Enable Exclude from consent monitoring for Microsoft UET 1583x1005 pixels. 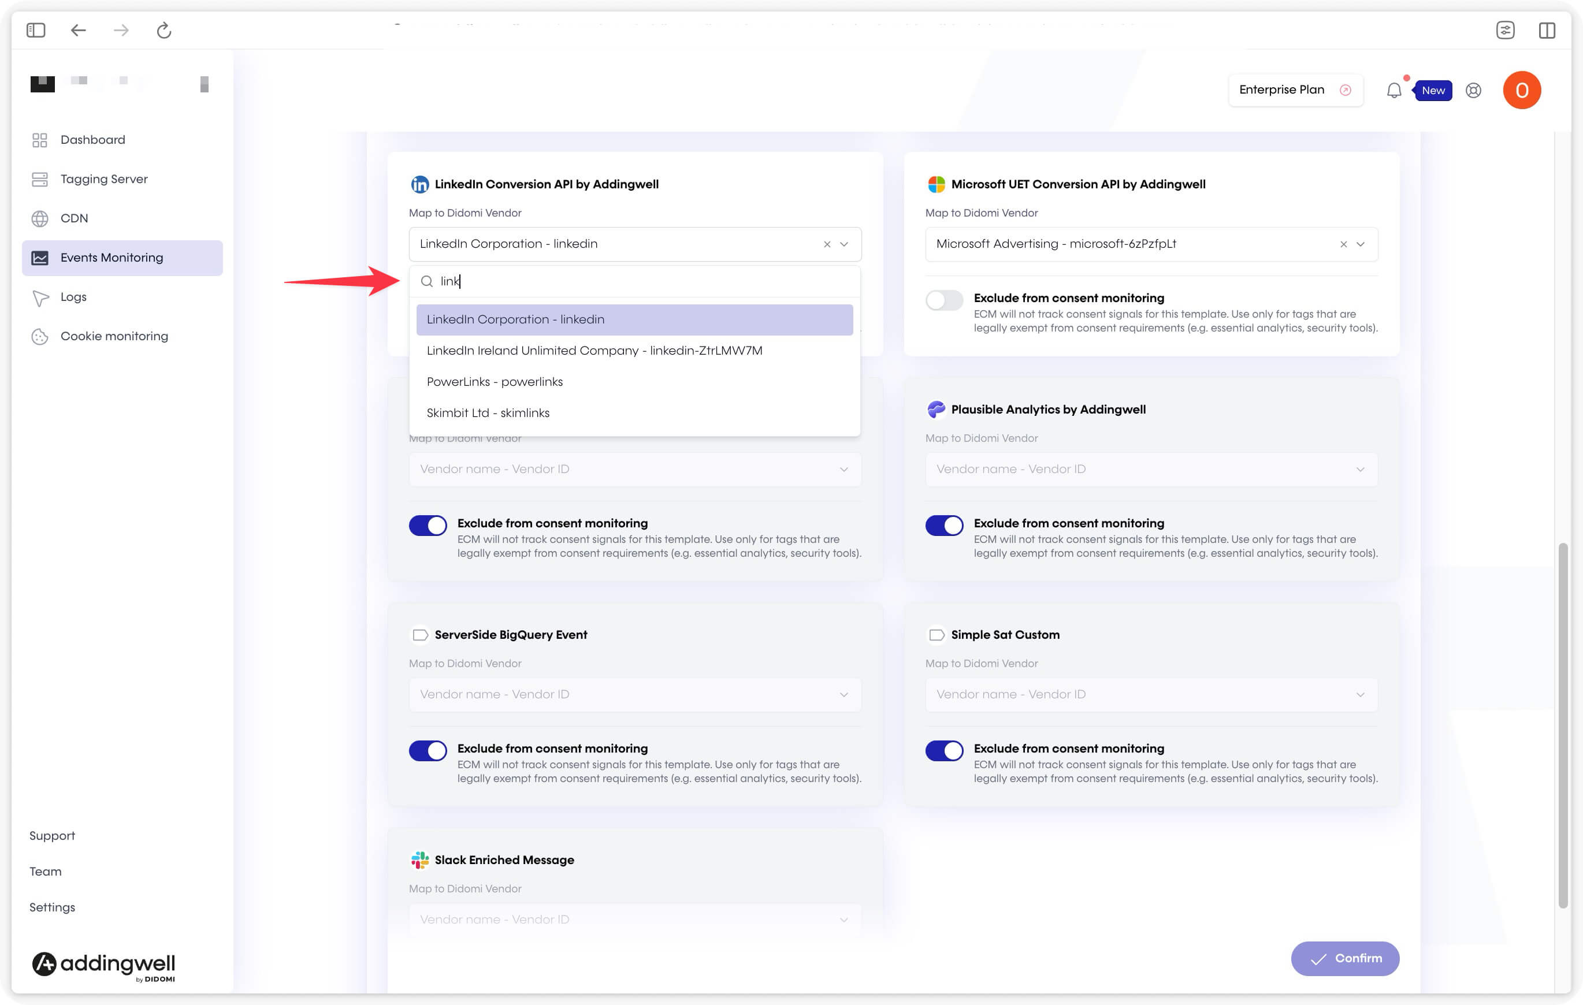click(x=944, y=300)
